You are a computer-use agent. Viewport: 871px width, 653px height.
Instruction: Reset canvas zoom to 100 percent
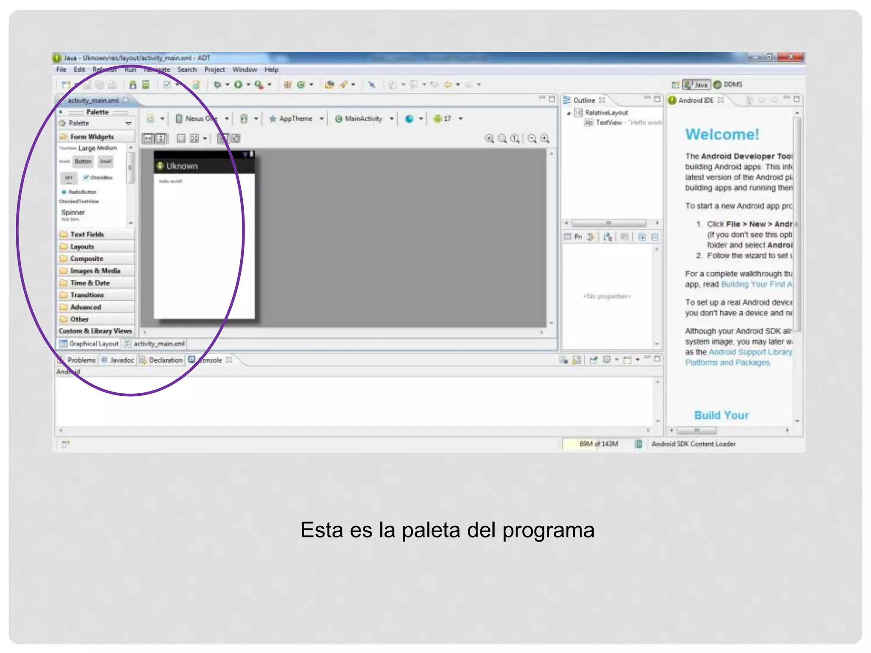[515, 139]
